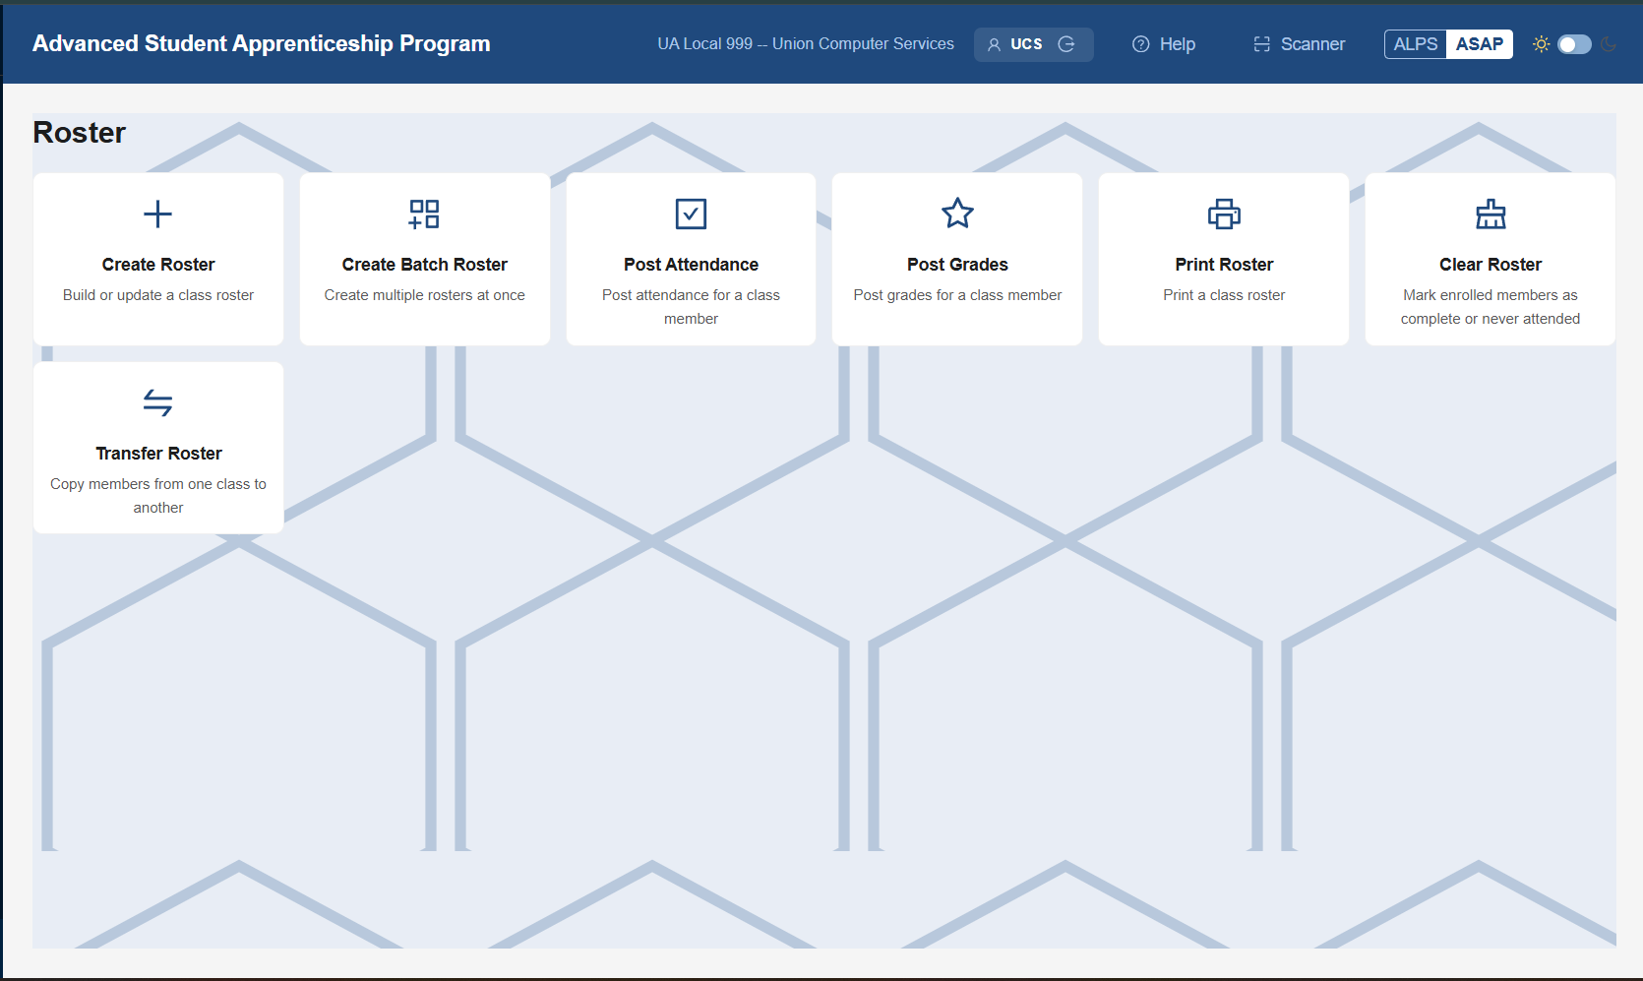Click the UA Local 999 organization text
Viewport: 1643px width, 981px height.
806,44
